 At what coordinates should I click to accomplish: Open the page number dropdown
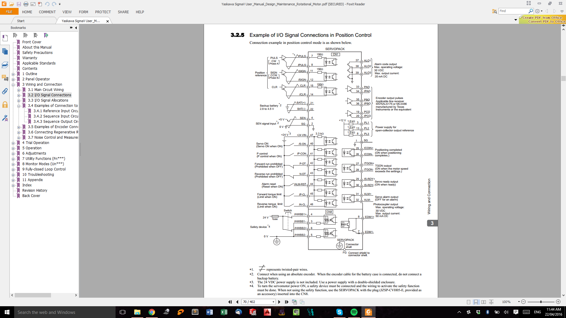point(273,302)
